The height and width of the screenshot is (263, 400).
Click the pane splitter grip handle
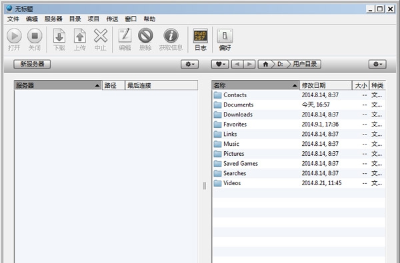pos(205,186)
